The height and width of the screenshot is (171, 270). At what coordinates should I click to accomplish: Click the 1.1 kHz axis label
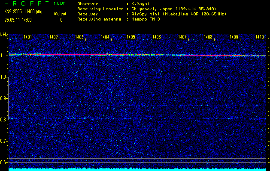click(3, 56)
